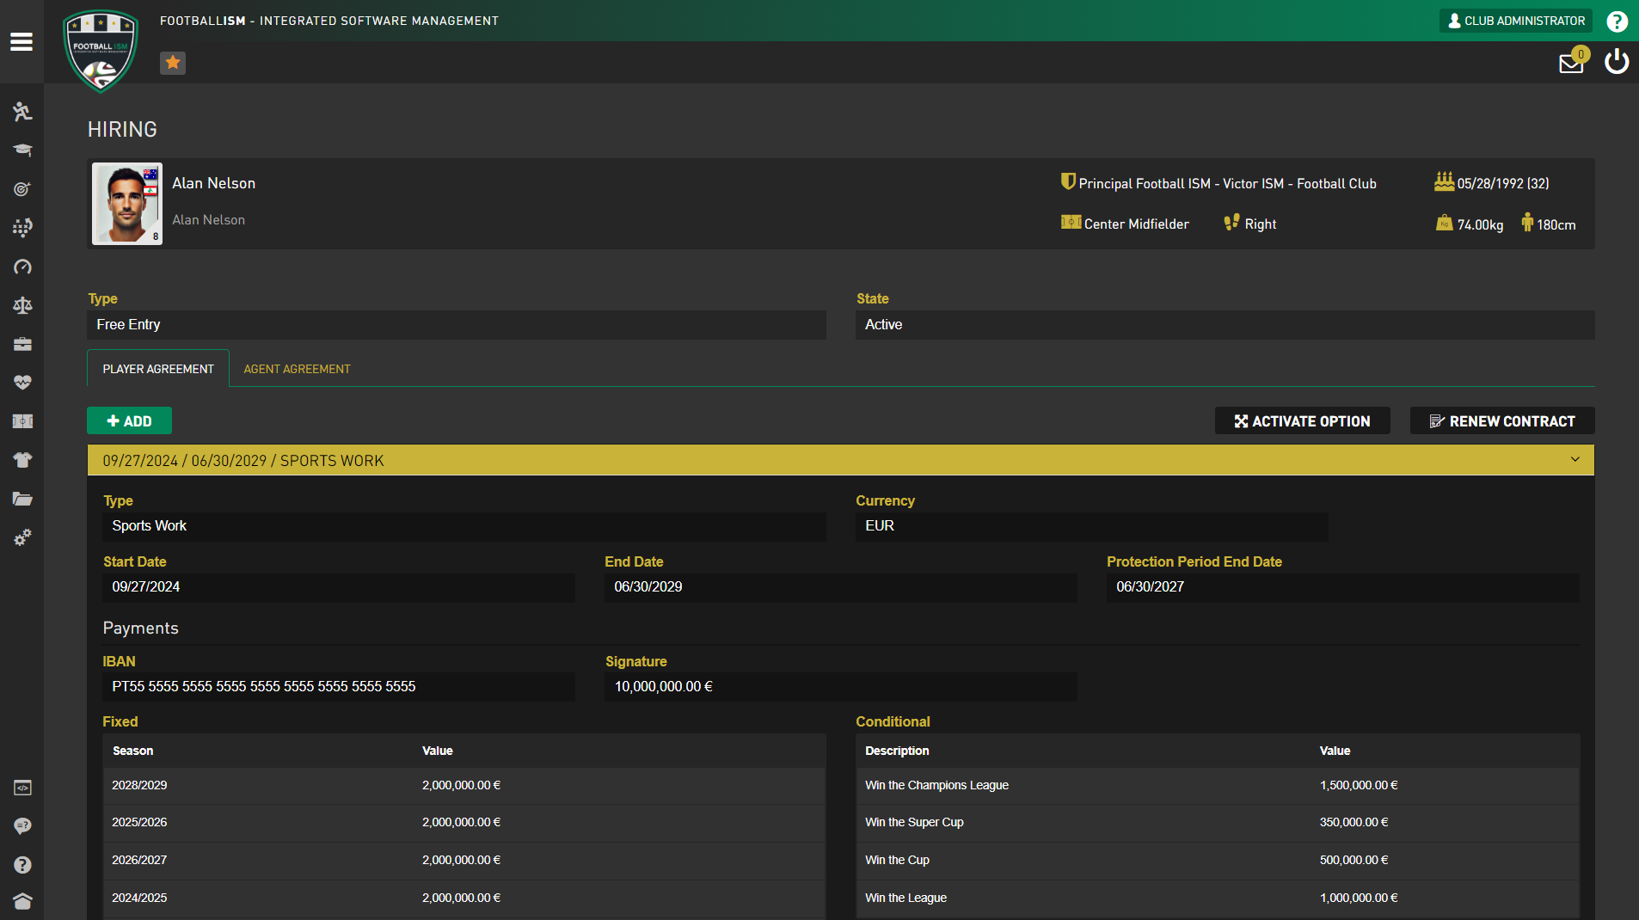Open the FAQ speech bubble icon
This screenshot has width=1639, height=920.
point(22,826)
